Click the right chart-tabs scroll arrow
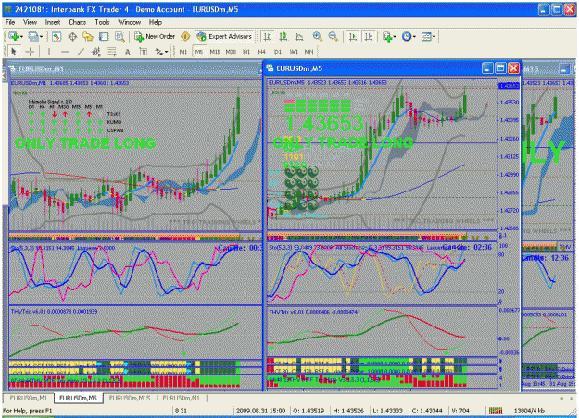 [x=572, y=398]
